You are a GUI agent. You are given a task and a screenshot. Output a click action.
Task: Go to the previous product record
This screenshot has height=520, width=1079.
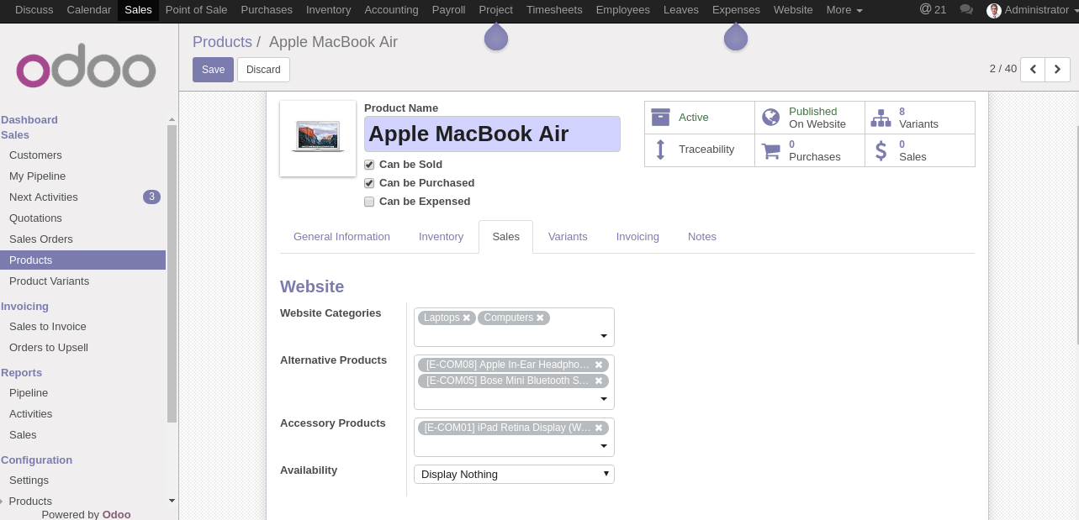pyautogui.click(x=1033, y=70)
